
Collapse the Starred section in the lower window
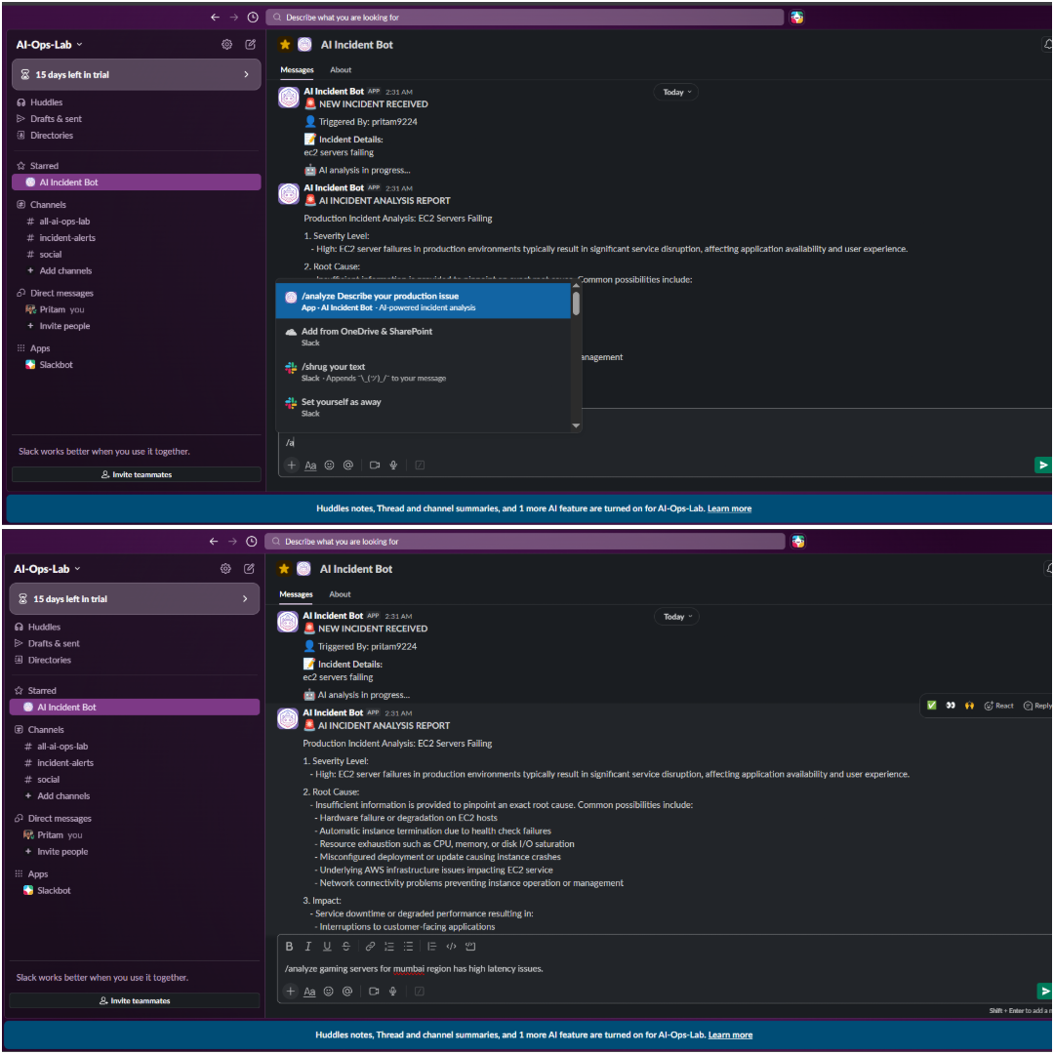coord(41,690)
